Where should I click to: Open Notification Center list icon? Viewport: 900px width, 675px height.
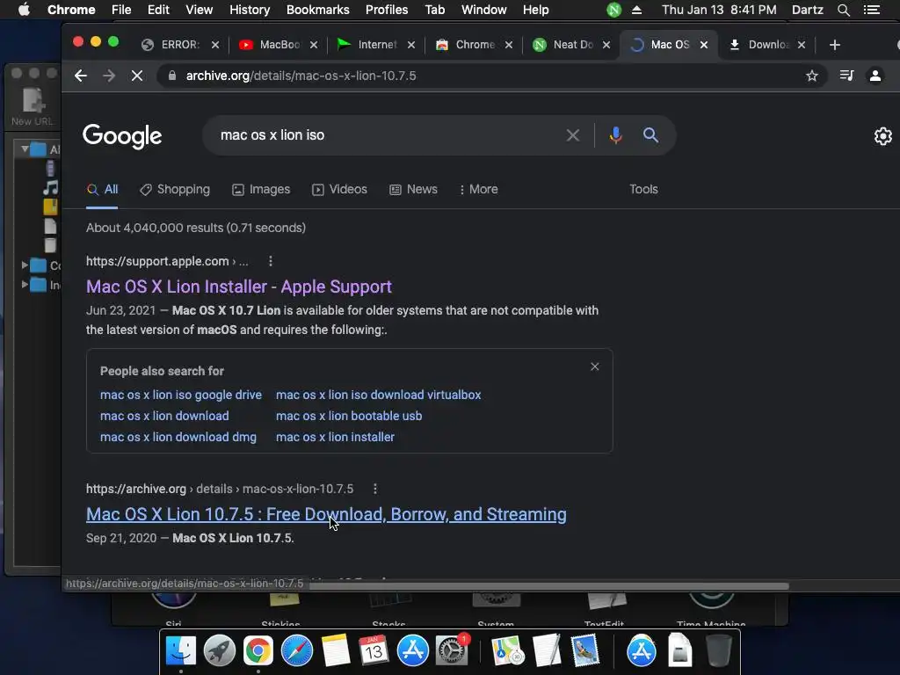click(x=872, y=10)
